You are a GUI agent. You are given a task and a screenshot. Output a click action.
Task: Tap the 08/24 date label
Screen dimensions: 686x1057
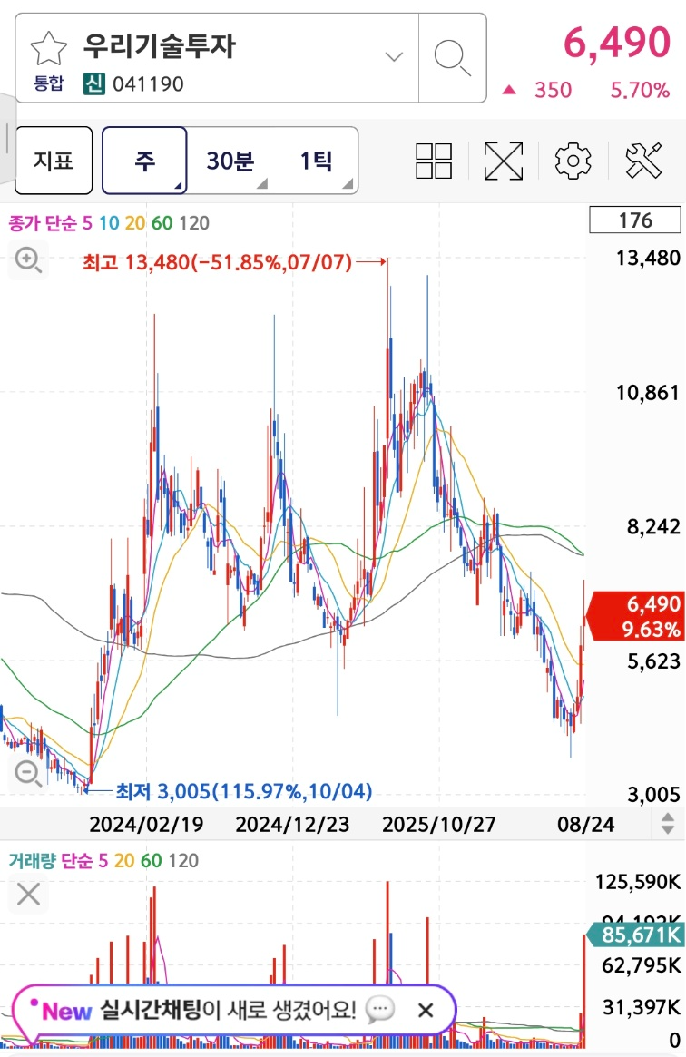585,824
